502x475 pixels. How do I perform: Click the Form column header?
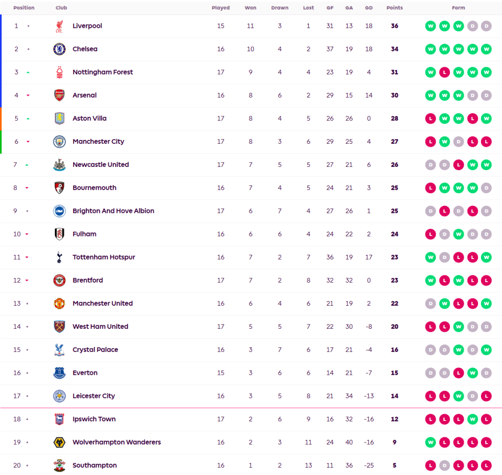tap(458, 8)
